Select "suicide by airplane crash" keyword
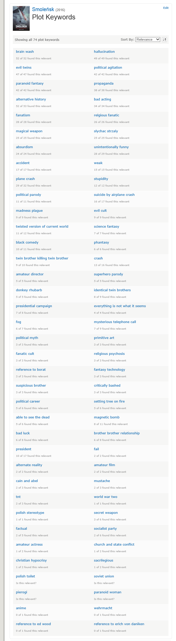 [114, 195]
